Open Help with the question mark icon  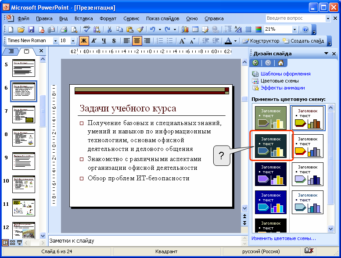305,29
